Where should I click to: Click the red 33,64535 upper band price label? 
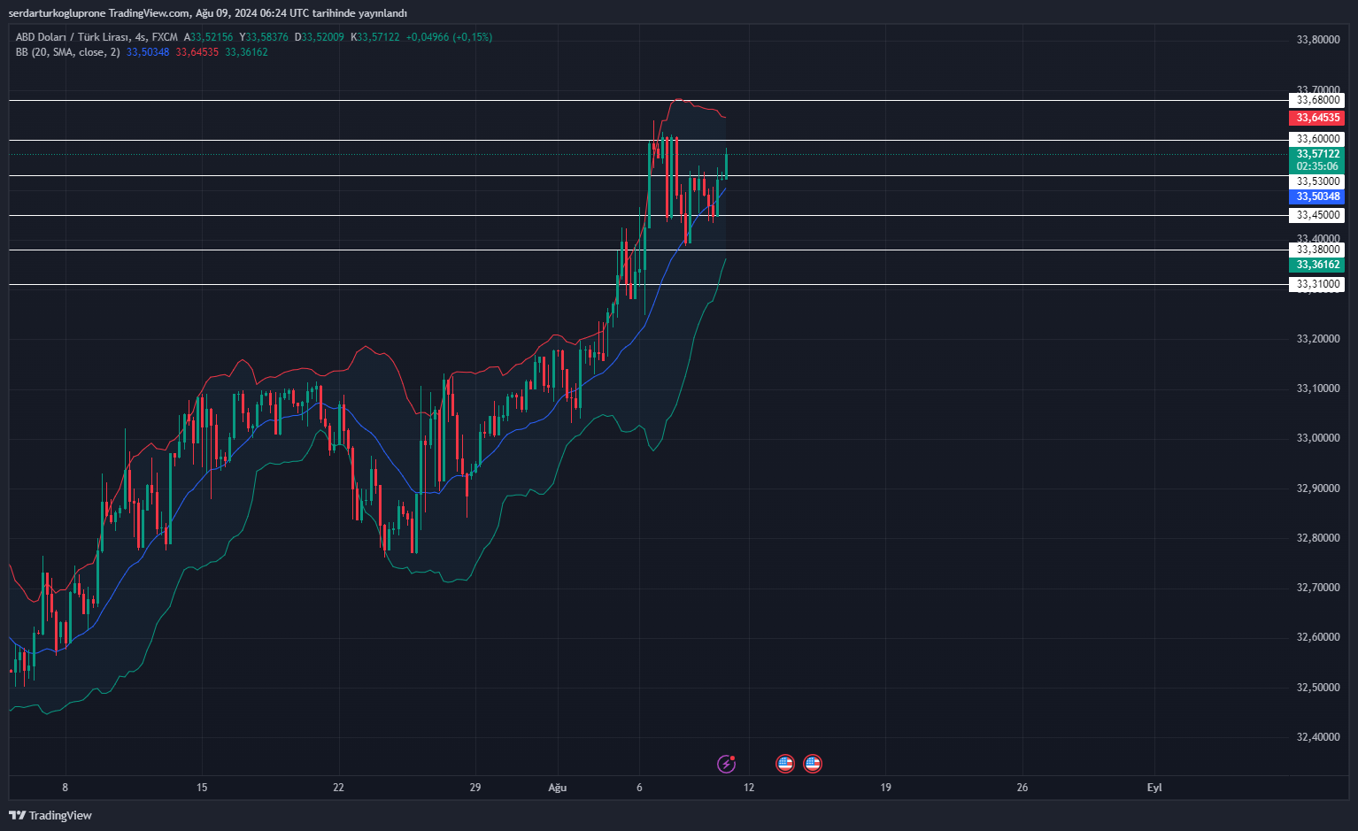coord(1317,118)
